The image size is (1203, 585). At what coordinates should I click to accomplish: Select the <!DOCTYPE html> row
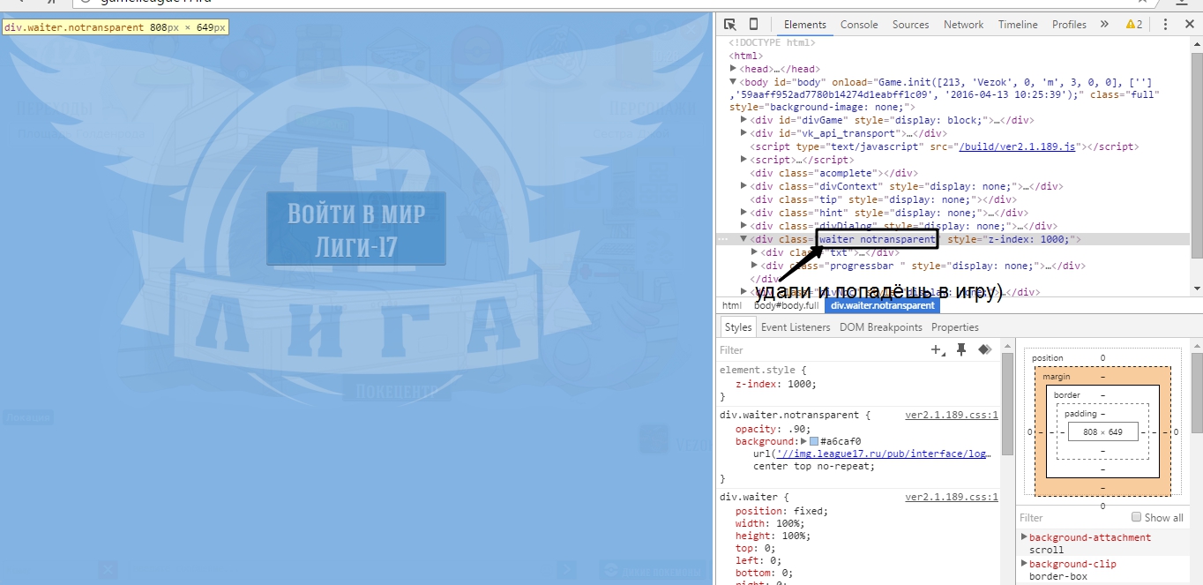point(773,42)
